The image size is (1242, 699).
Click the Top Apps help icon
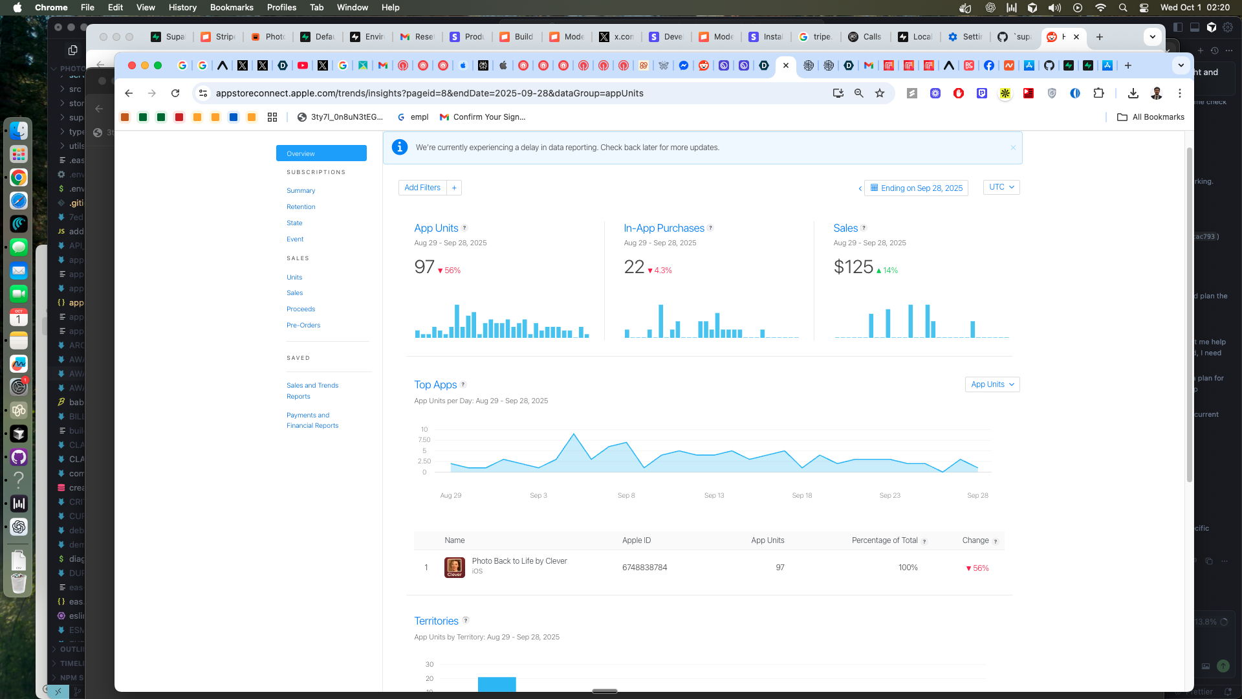(x=463, y=384)
